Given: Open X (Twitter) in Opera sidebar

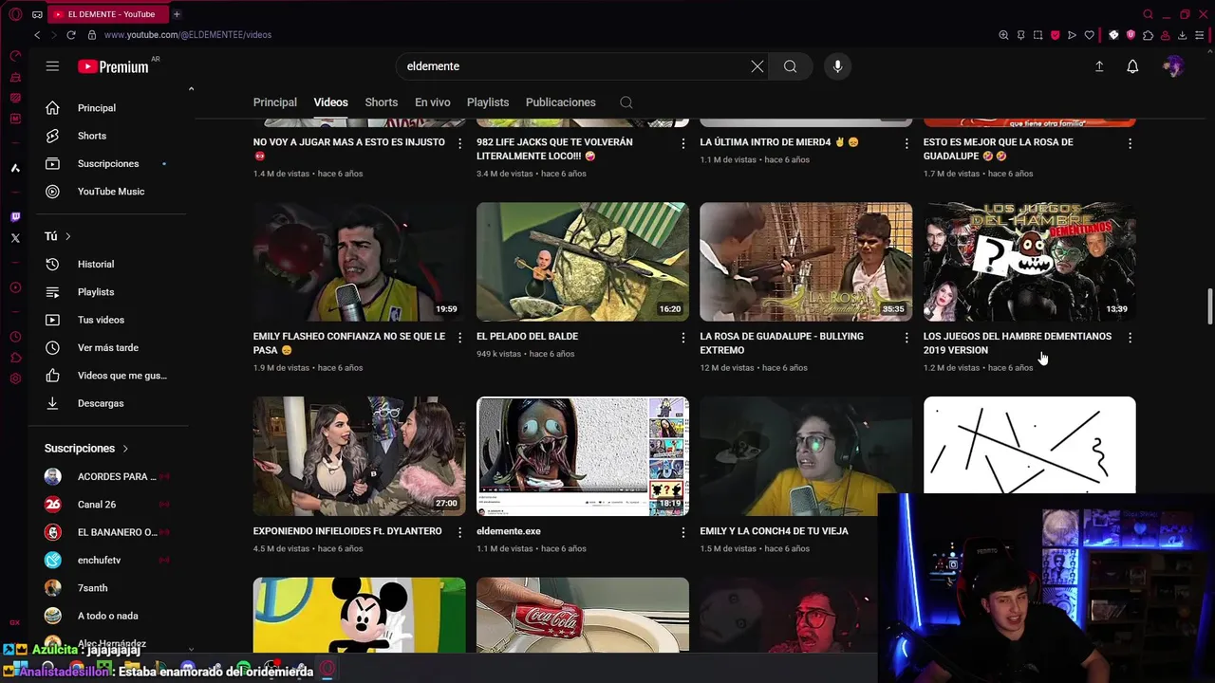Looking at the screenshot, I should (15, 238).
